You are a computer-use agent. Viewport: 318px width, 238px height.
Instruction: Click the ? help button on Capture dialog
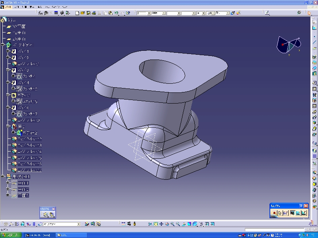click(301, 206)
